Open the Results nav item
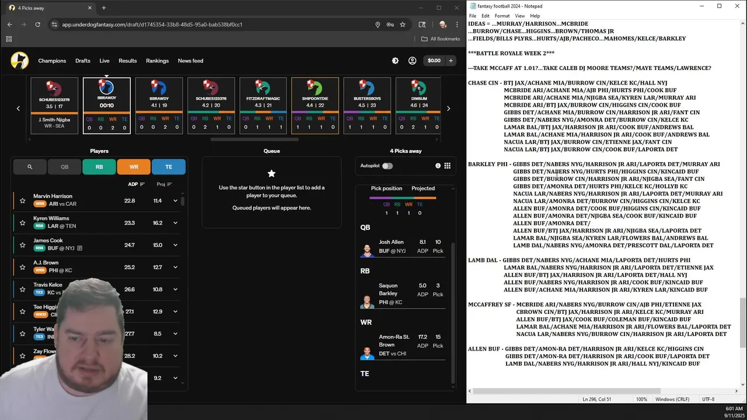 tap(128, 61)
